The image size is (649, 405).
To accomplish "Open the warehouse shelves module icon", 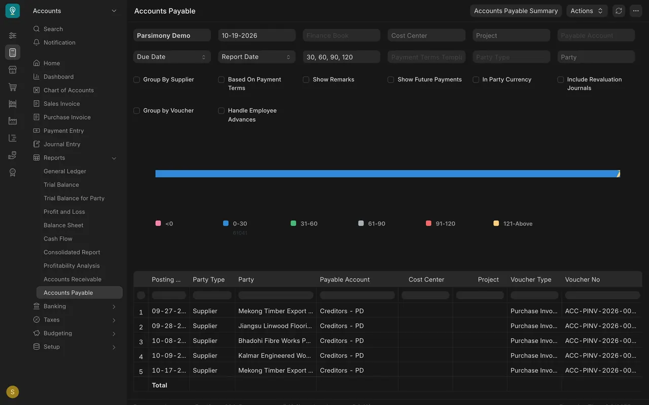I will click(x=13, y=104).
